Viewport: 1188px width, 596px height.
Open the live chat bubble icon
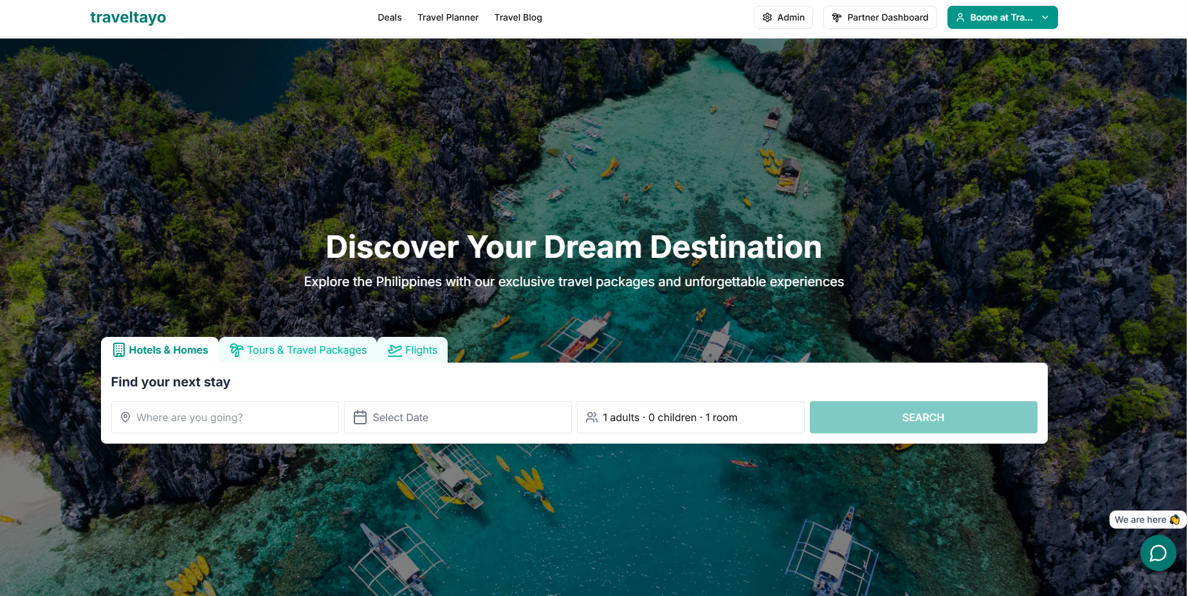[1158, 553]
